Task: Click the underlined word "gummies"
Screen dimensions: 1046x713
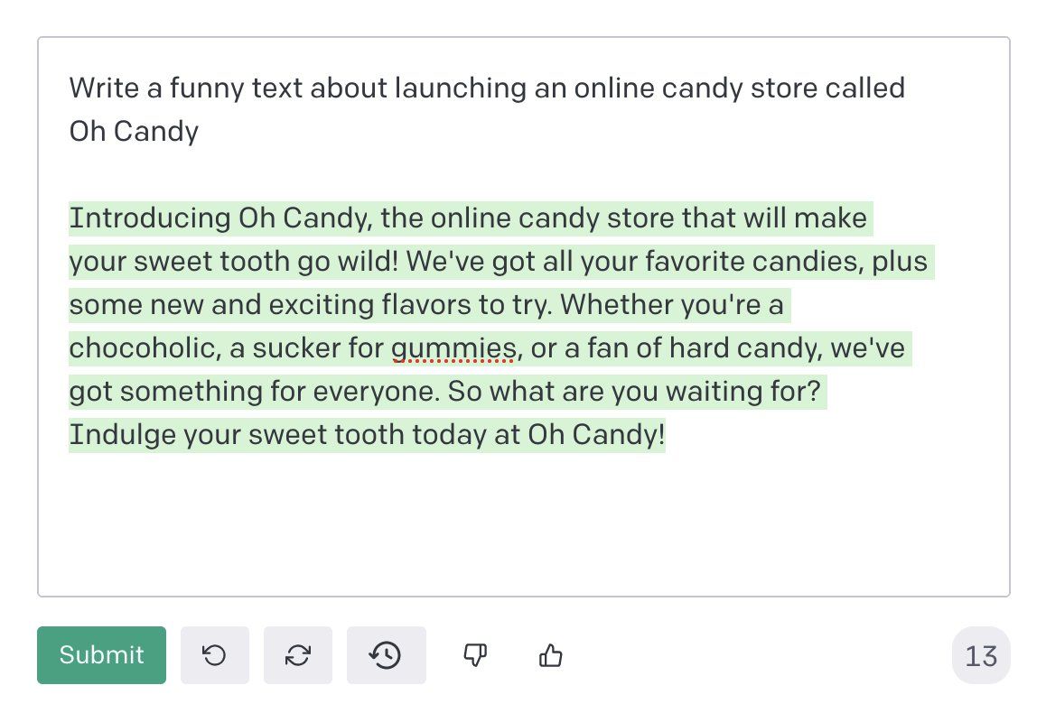Action: click(453, 348)
